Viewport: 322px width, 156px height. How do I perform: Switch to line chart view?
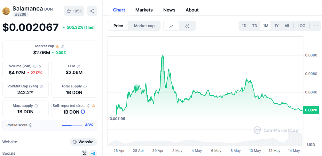[171, 26]
